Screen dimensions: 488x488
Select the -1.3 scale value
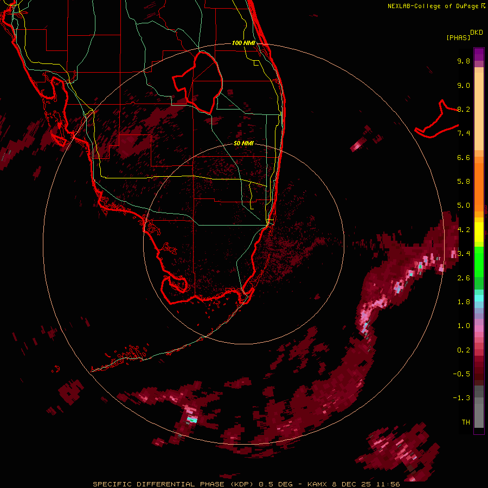[461, 398]
